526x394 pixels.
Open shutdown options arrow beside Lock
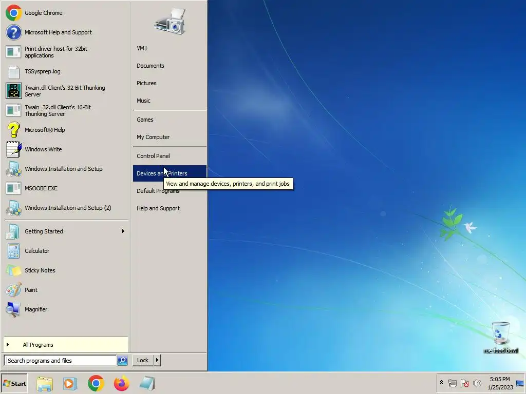[x=157, y=360]
